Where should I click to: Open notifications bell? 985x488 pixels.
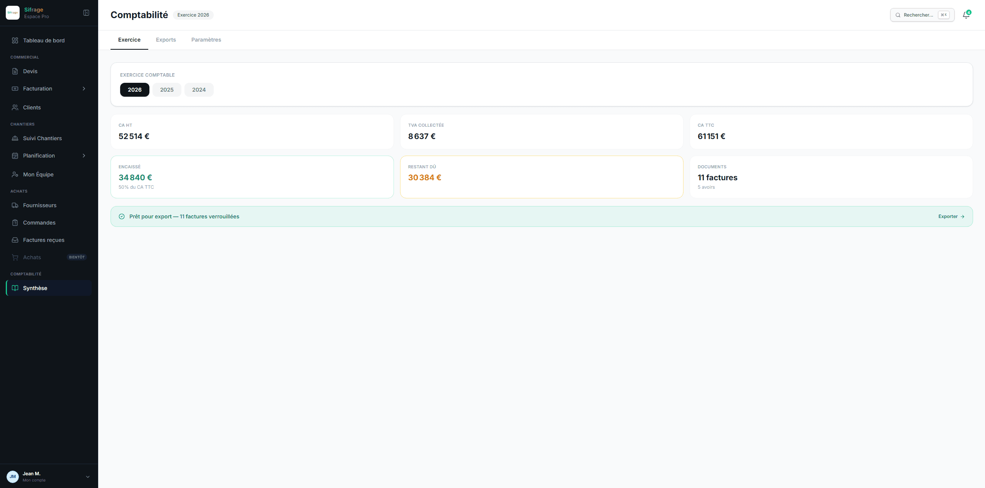[x=966, y=15]
